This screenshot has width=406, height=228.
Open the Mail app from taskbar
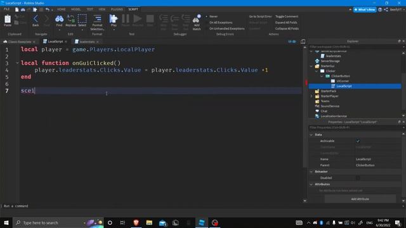tap(162, 222)
